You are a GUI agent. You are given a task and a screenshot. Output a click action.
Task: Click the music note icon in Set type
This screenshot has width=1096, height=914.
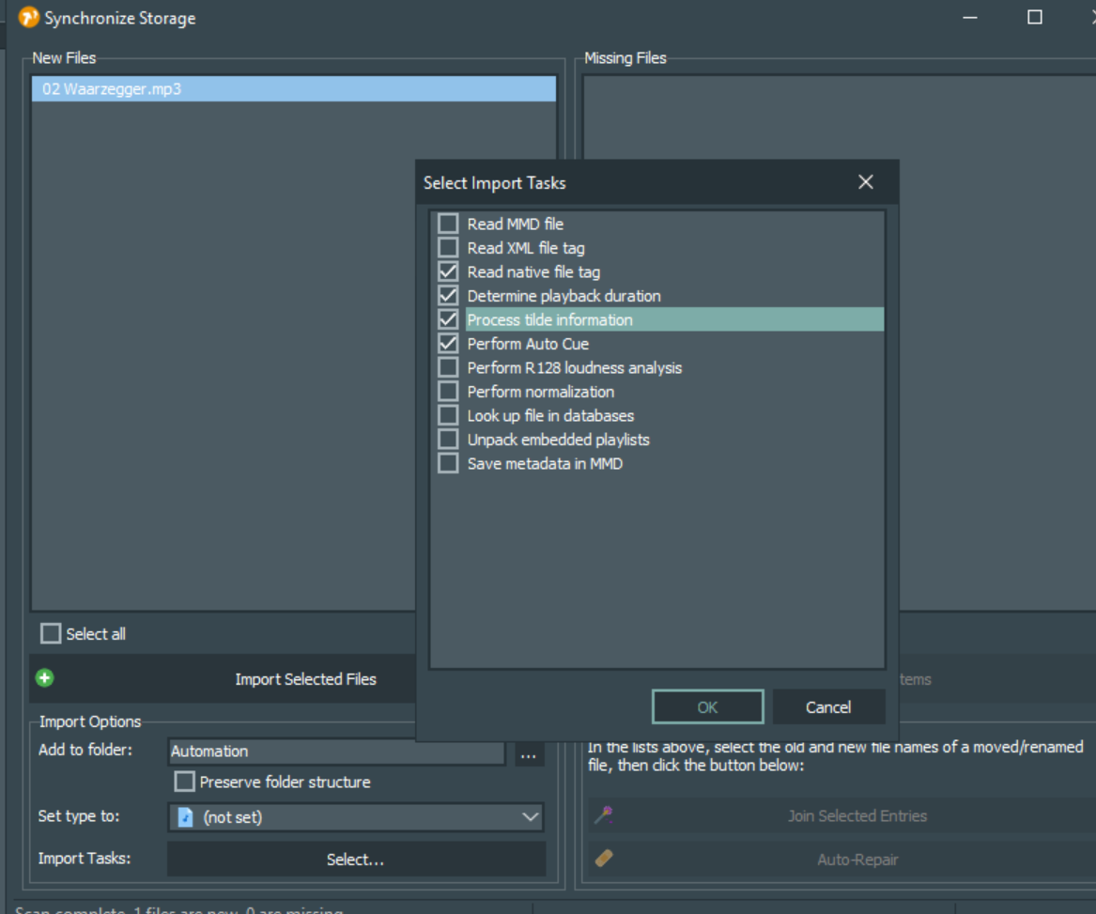[186, 817]
